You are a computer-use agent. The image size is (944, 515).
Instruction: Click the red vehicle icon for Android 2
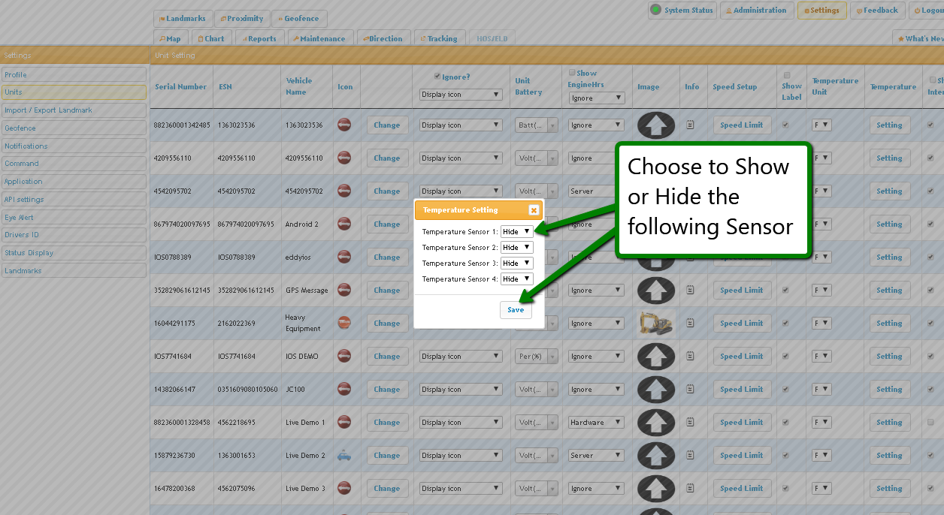344,224
